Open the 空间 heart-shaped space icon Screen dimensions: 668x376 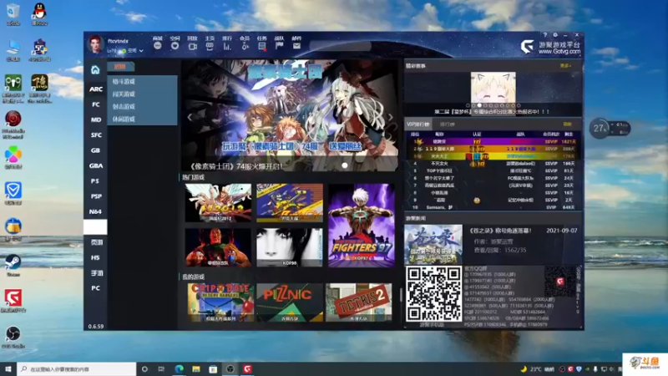pos(175,46)
